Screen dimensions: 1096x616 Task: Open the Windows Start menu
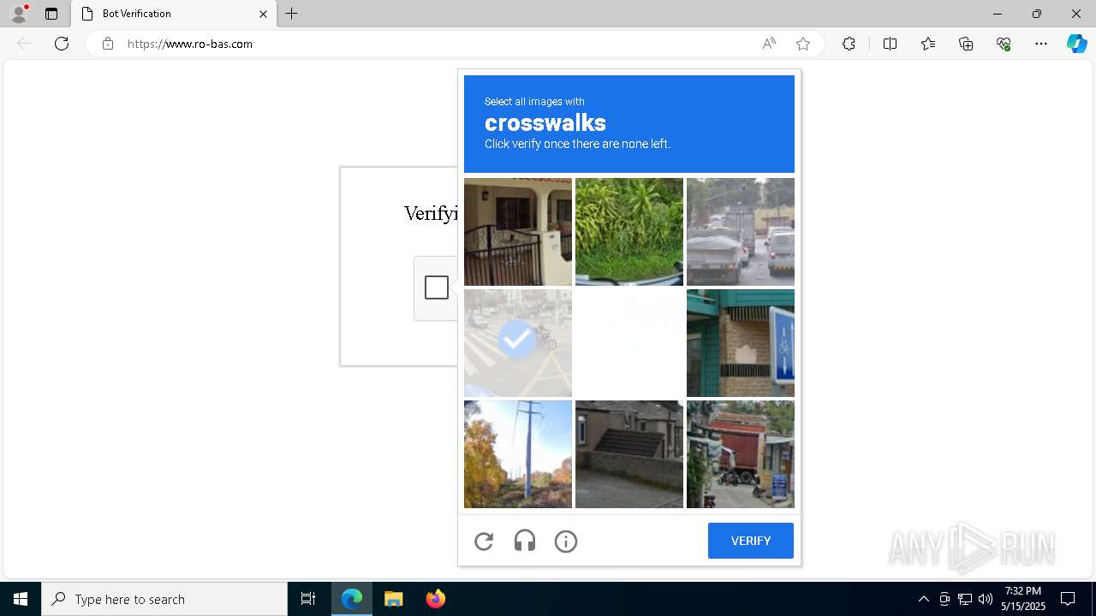(21, 599)
